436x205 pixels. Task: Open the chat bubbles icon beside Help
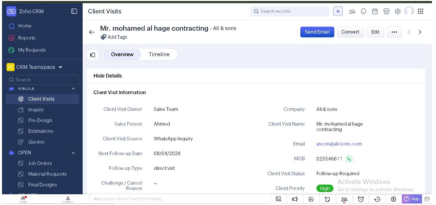point(427,199)
